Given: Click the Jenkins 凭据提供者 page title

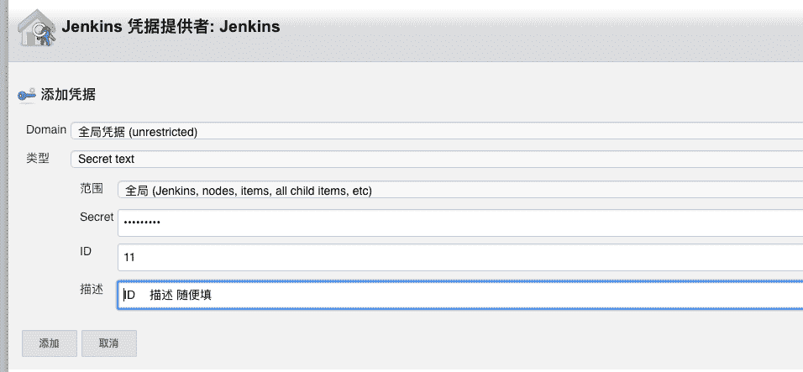Looking at the screenshot, I should pos(171,27).
